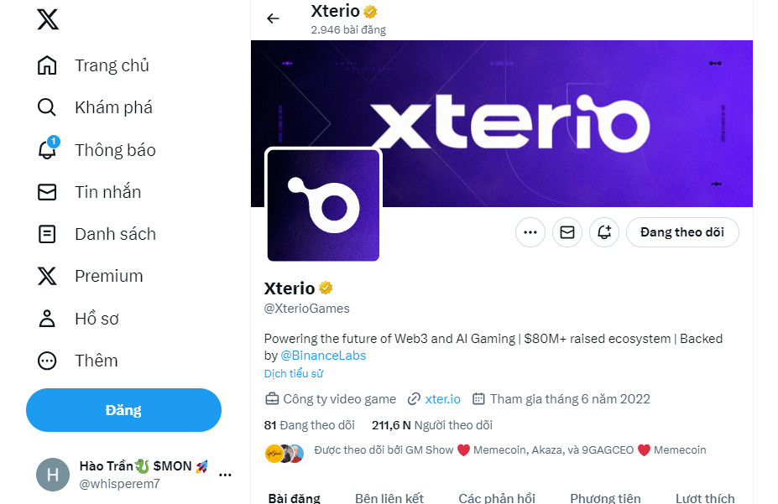Click the X logo icon
This screenshot has height=504, width=778.
pos(48,19)
